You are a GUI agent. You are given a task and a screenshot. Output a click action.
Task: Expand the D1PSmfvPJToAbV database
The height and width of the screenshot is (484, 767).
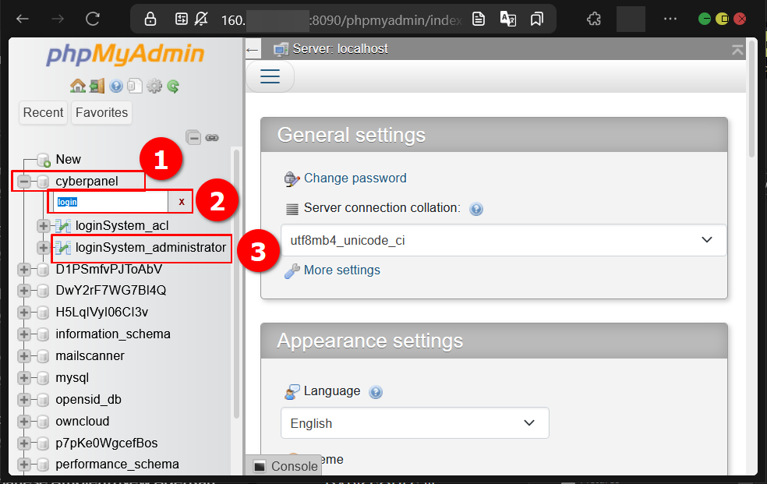click(23, 270)
